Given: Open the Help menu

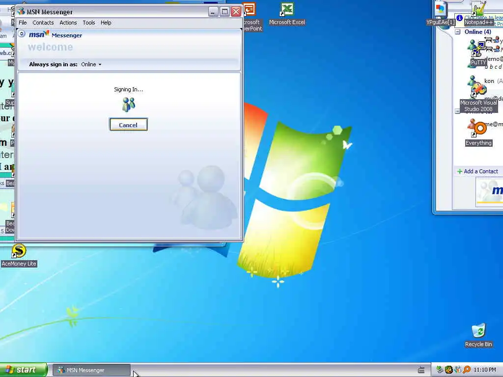Looking at the screenshot, I should (x=106, y=23).
